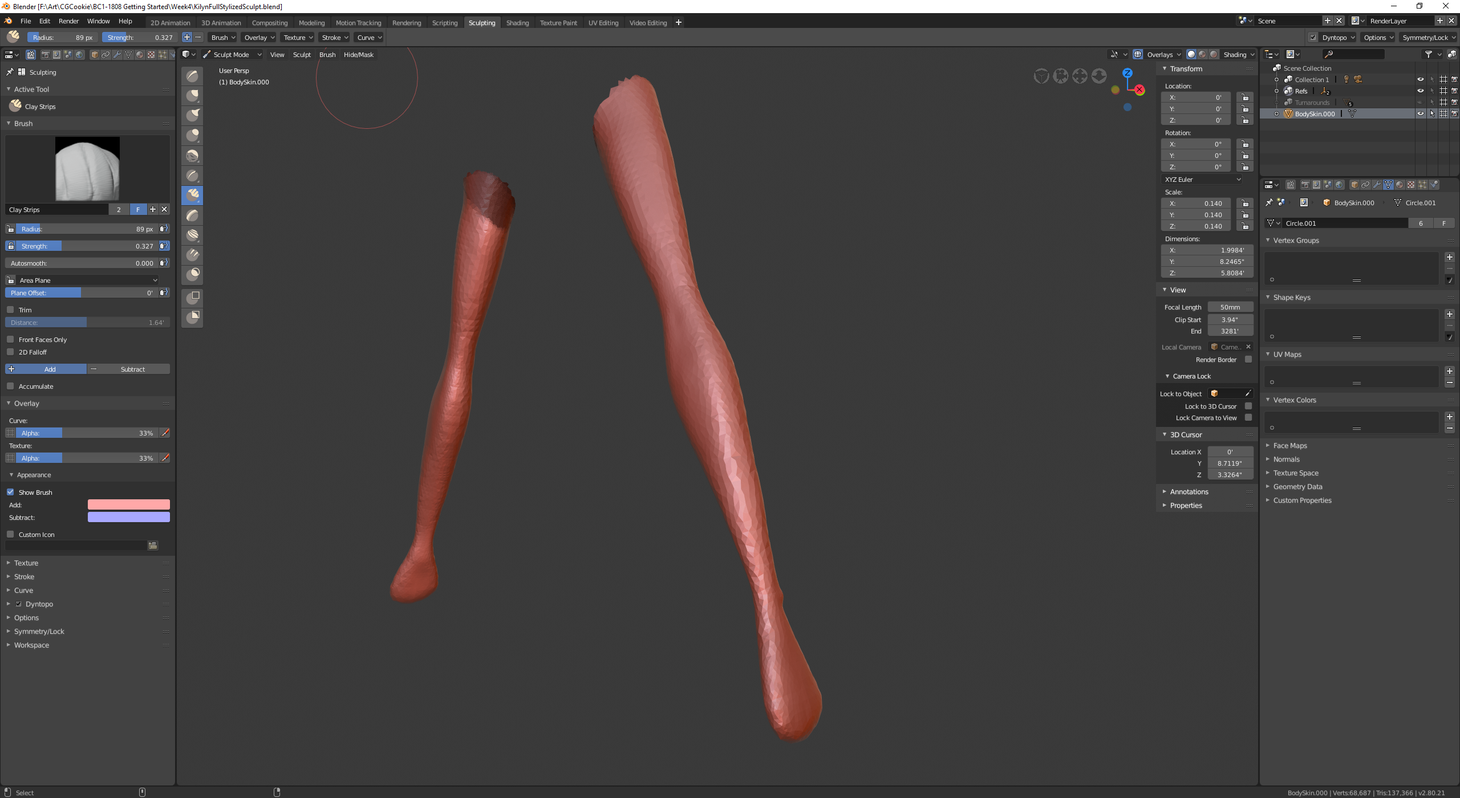Hide Refs collection with eye icon

(1420, 91)
